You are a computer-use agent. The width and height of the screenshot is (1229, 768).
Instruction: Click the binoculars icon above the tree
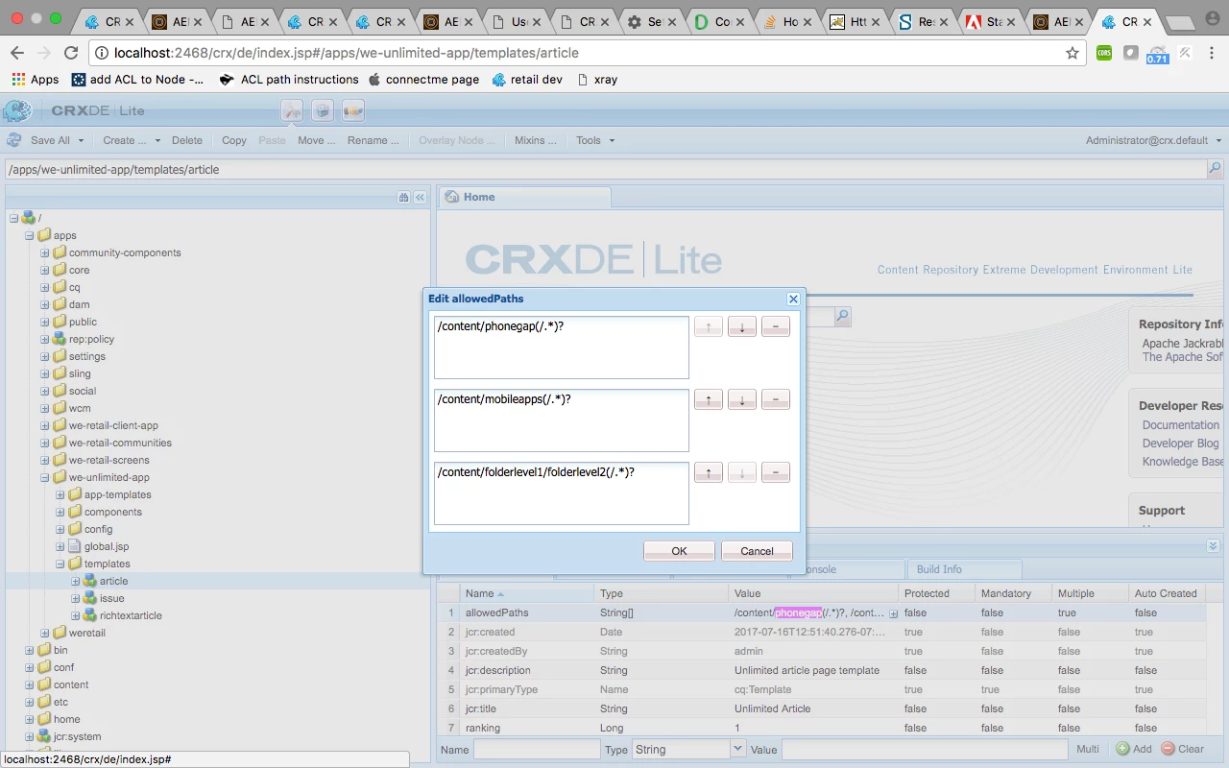click(404, 197)
